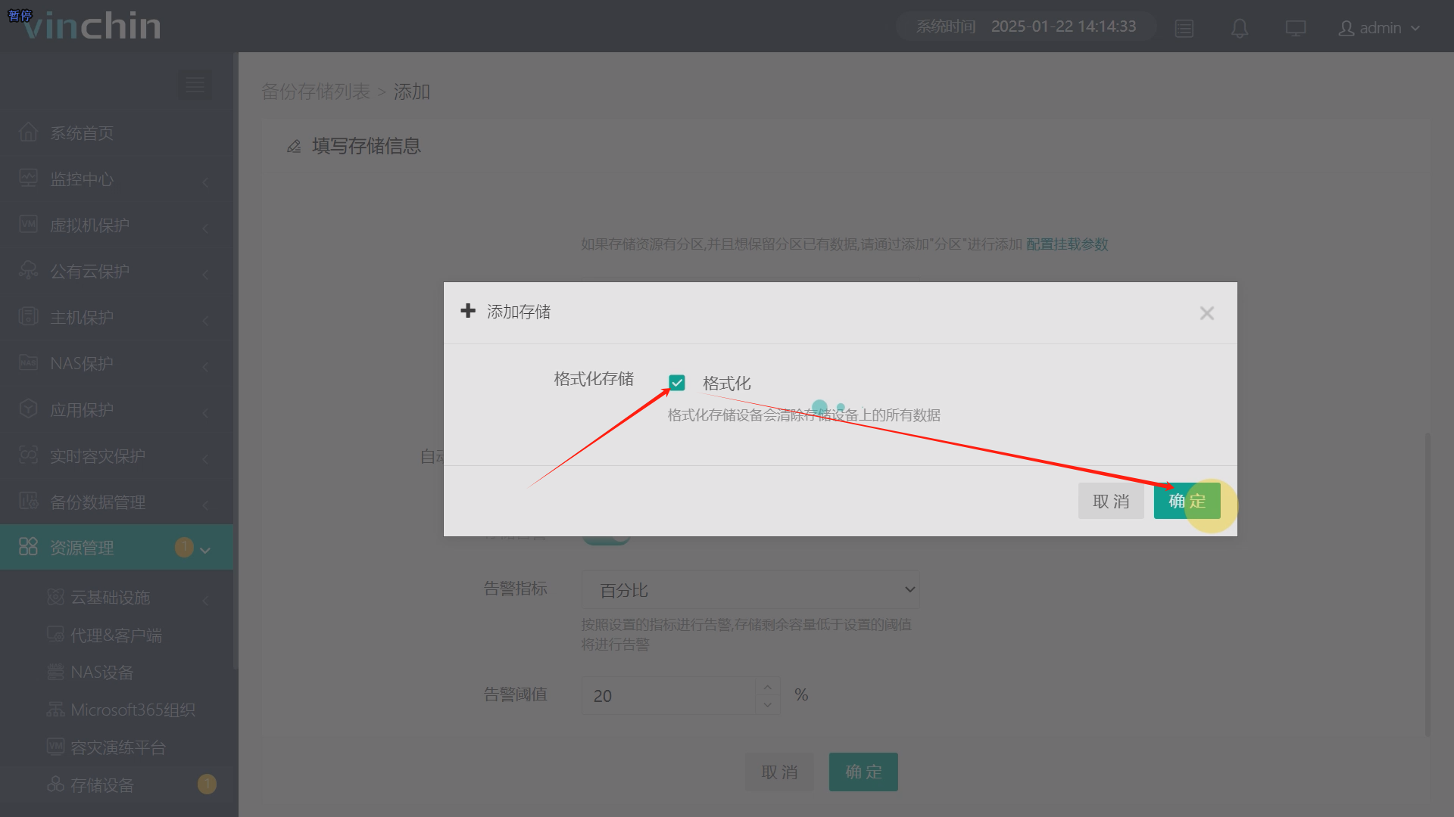Open the NAS设备 menu item
The height and width of the screenshot is (817, 1454).
101,673
